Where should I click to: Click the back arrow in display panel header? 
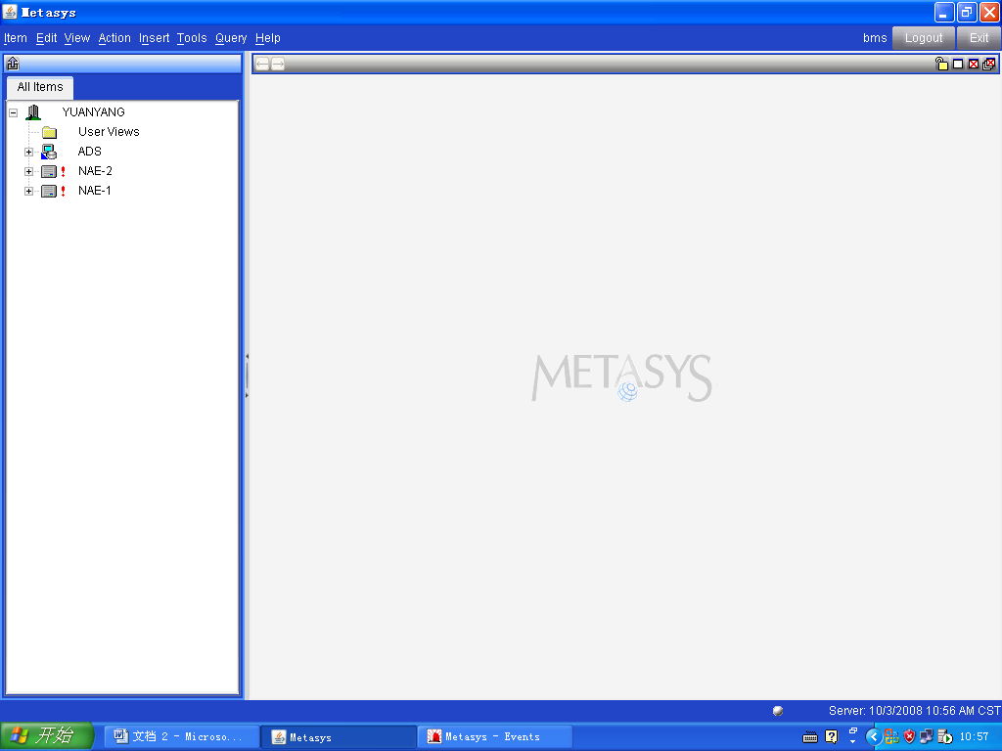tap(262, 65)
